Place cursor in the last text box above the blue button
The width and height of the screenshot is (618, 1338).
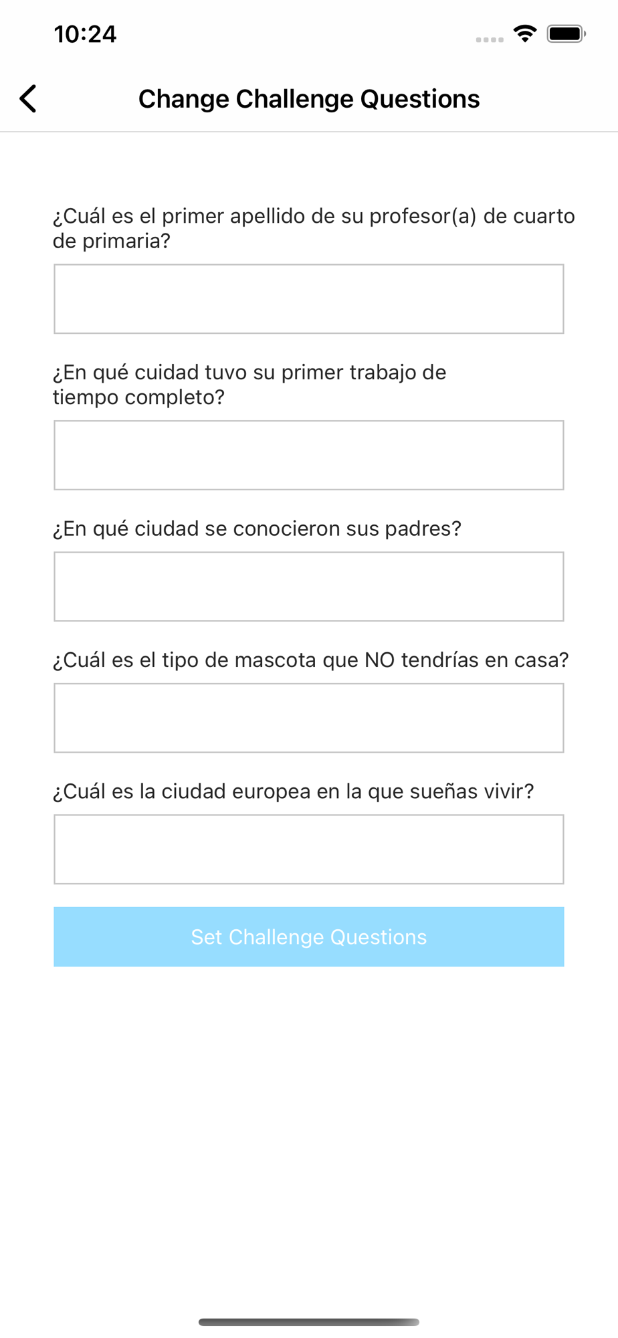[x=309, y=850]
